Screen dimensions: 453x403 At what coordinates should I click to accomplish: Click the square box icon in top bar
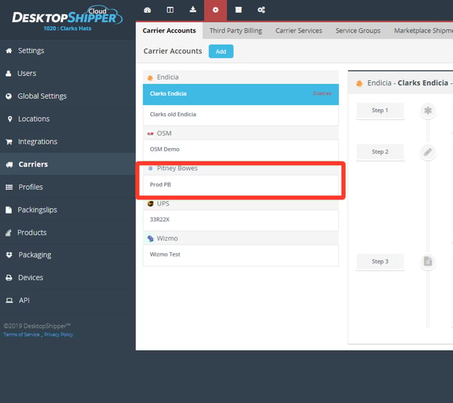coord(239,10)
